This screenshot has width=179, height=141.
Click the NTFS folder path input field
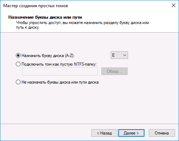[60, 71]
